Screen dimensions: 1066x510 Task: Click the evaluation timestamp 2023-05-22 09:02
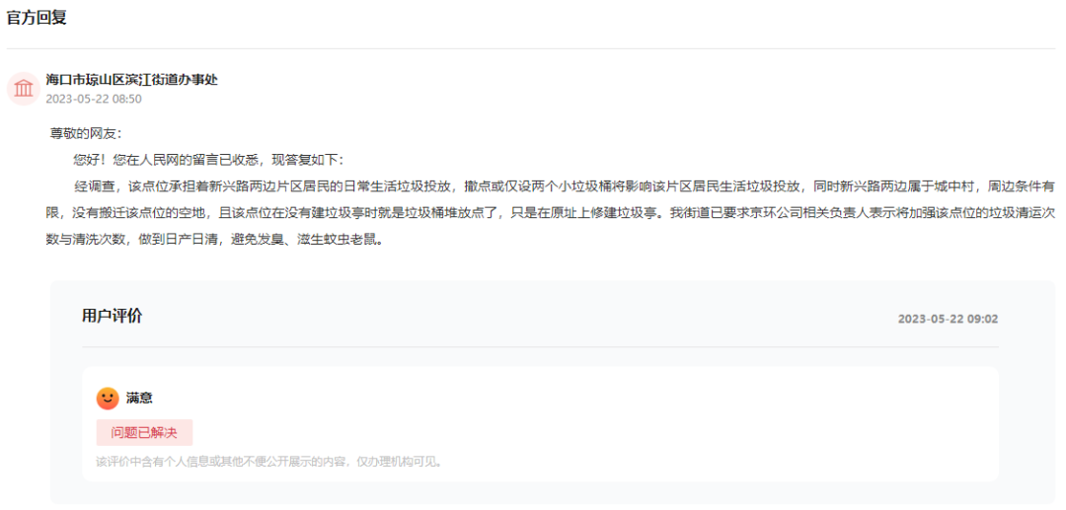point(949,319)
